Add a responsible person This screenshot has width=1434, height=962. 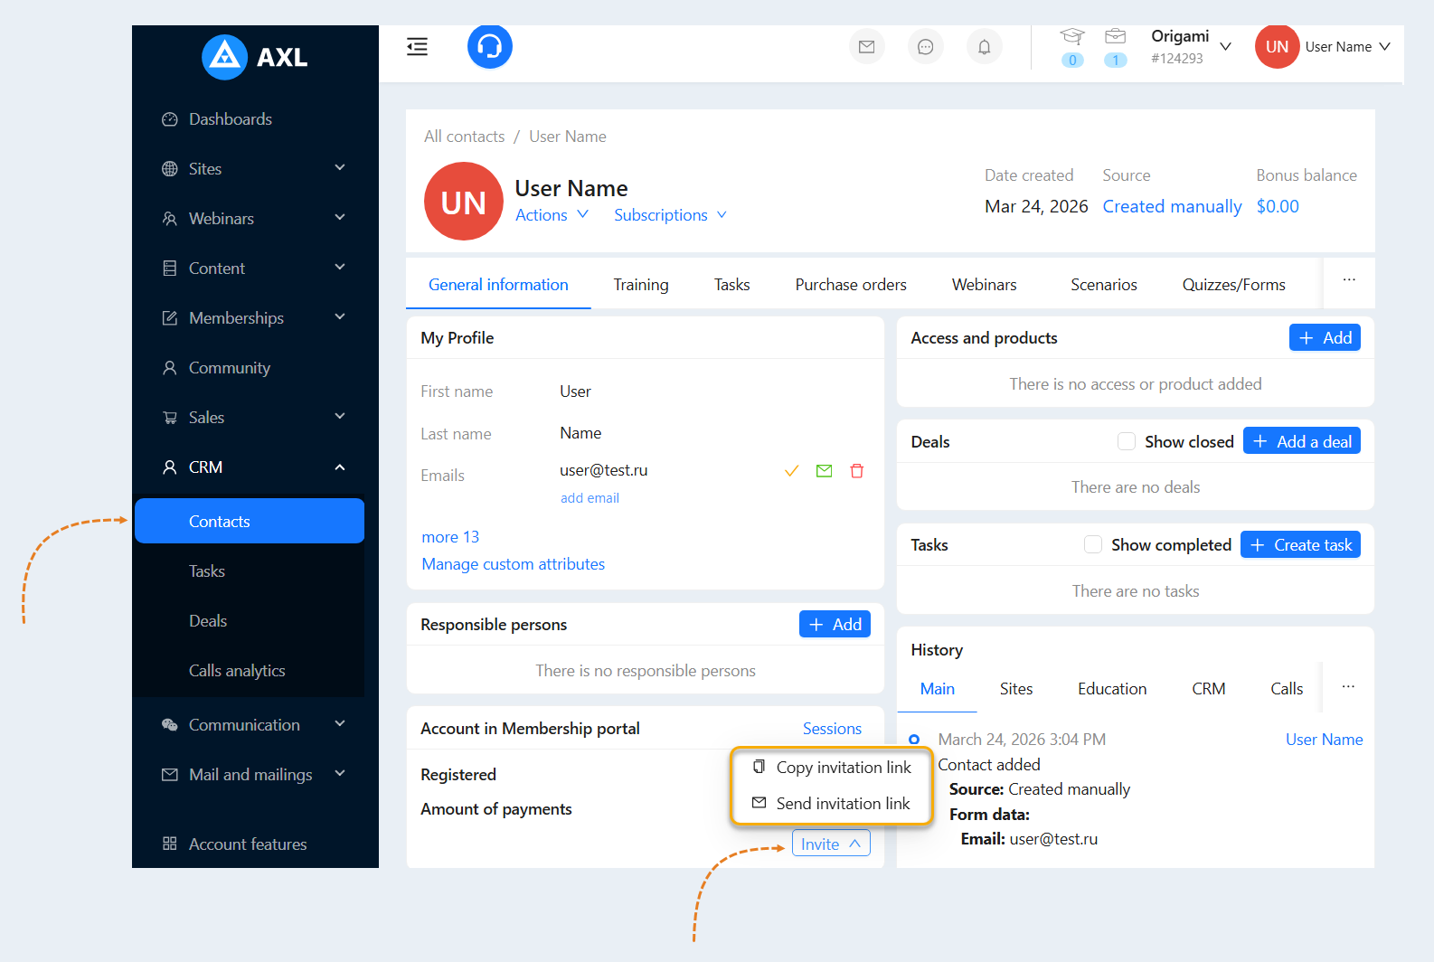[x=835, y=624]
